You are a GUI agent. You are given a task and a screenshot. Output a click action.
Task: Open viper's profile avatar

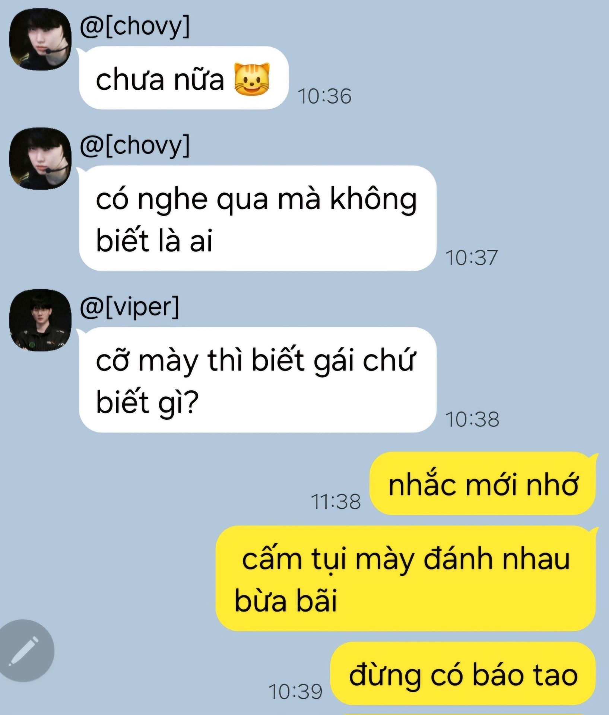point(40,320)
